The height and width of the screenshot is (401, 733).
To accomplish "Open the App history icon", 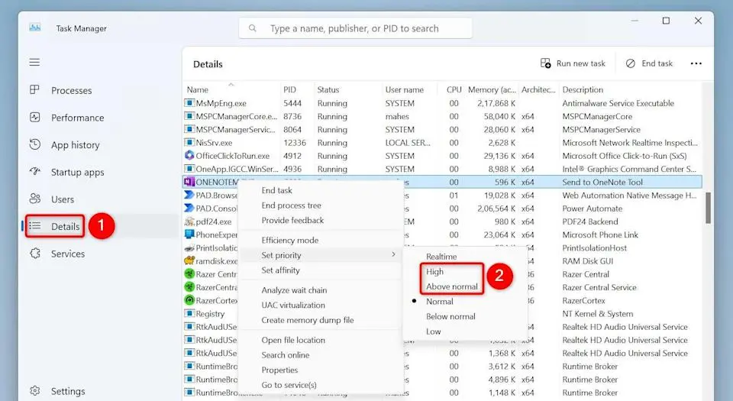I will 34,144.
